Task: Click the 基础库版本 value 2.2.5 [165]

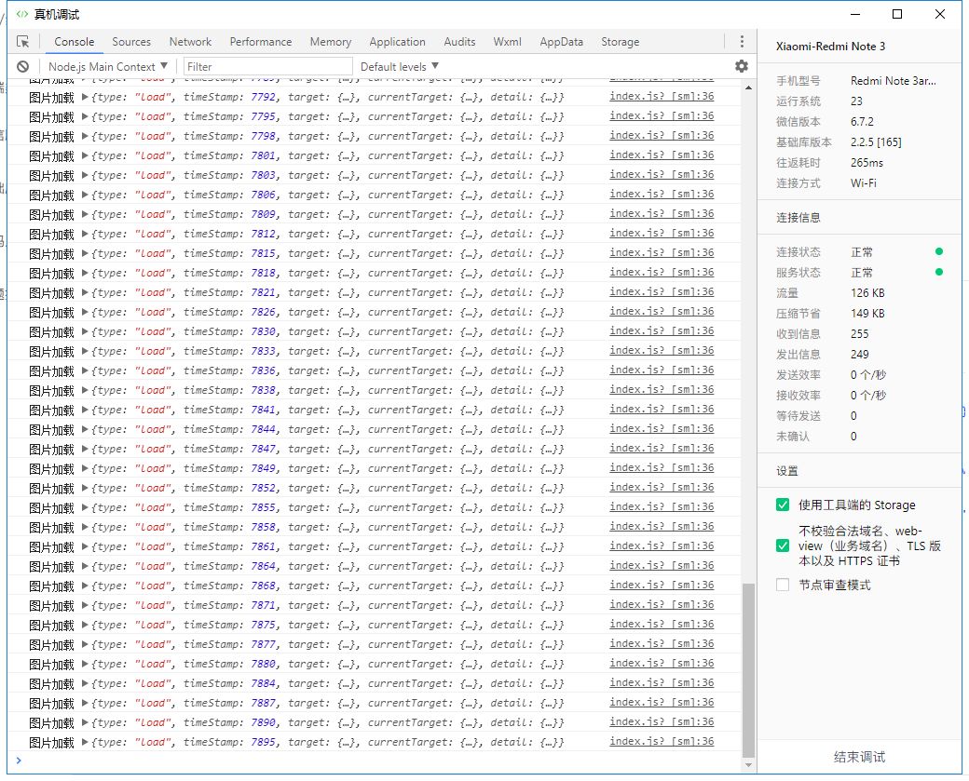Action: point(876,142)
